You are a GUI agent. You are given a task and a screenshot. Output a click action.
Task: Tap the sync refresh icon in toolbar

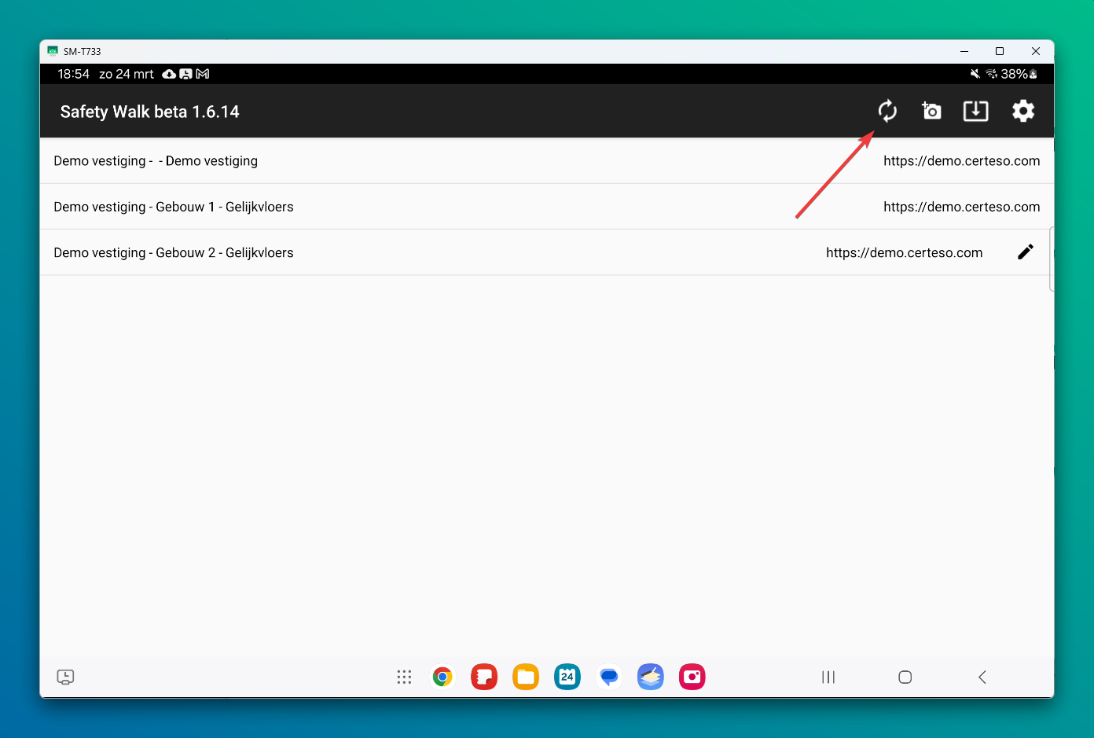[887, 111]
